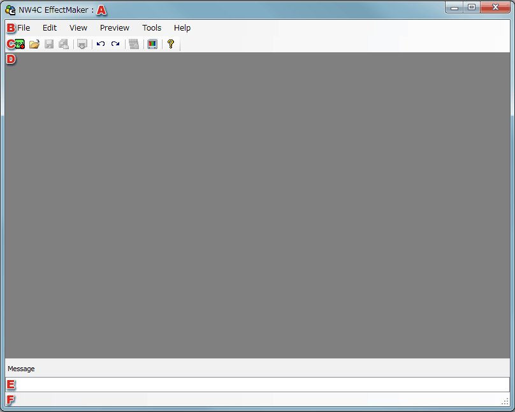The width and height of the screenshot is (515, 412).
Task: Open the Preview menu
Action: (x=115, y=28)
